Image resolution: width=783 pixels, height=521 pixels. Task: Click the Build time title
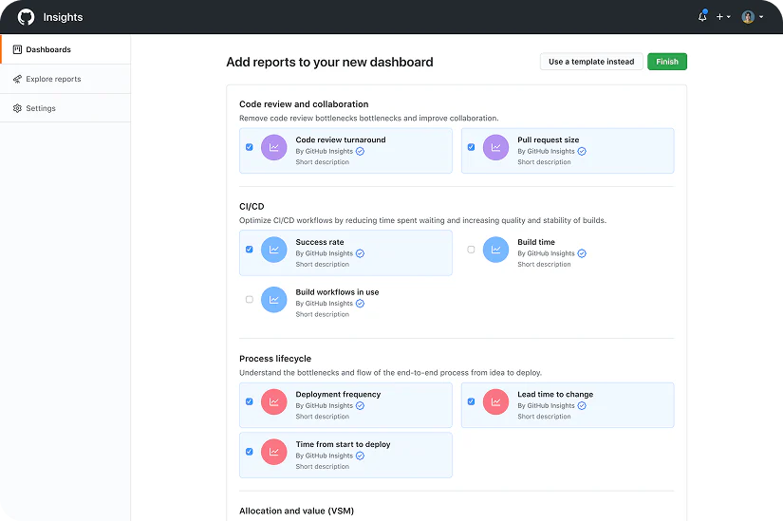click(536, 242)
